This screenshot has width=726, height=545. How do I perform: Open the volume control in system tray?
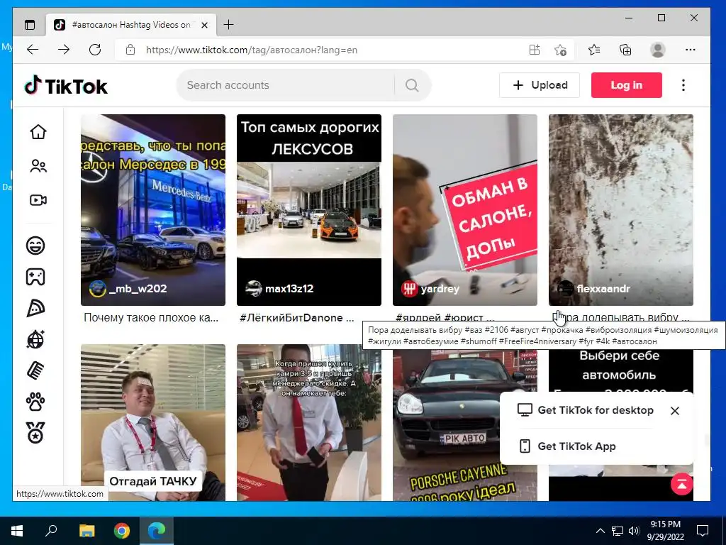(x=635, y=531)
